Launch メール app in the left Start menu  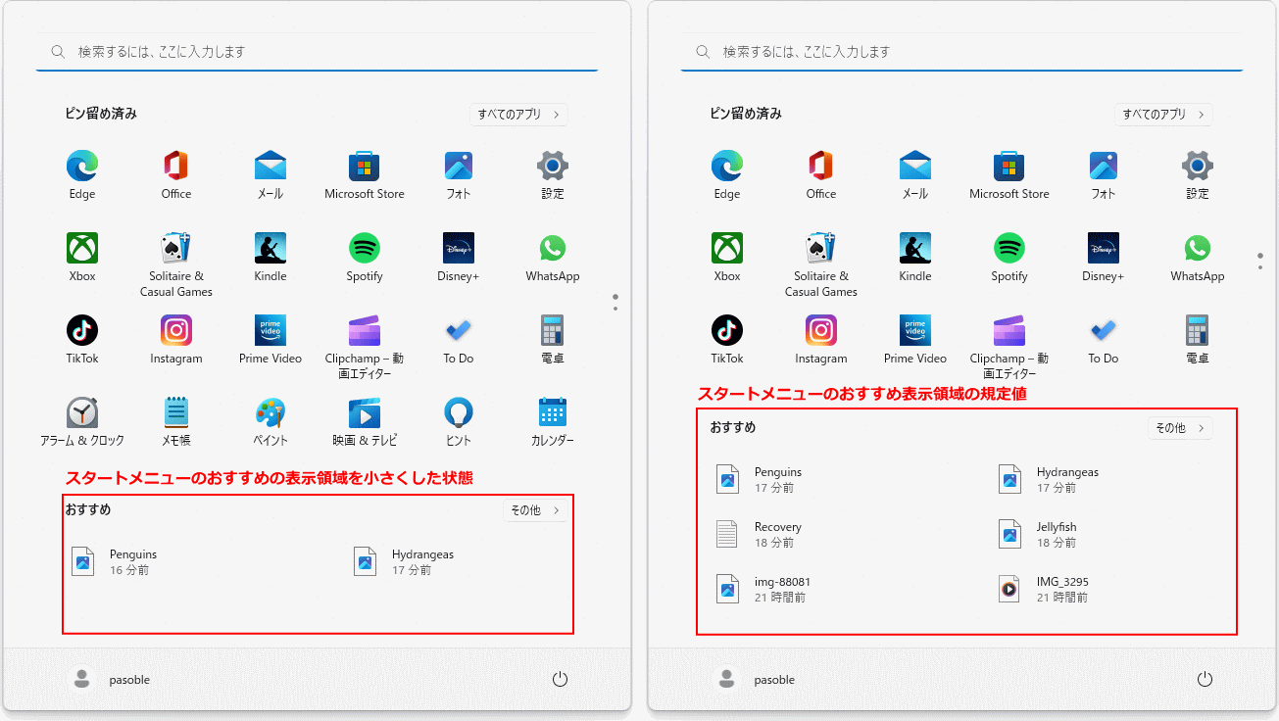coord(271,175)
